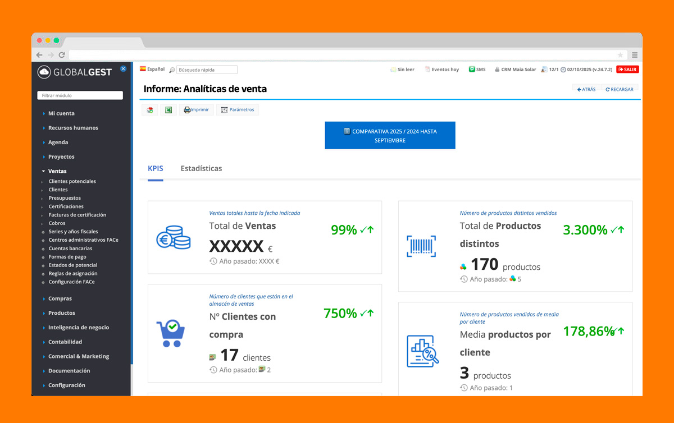Open Facturas de certificación in sidebar
Image resolution: width=674 pixels, height=423 pixels.
pyautogui.click(x=77, y=215)
